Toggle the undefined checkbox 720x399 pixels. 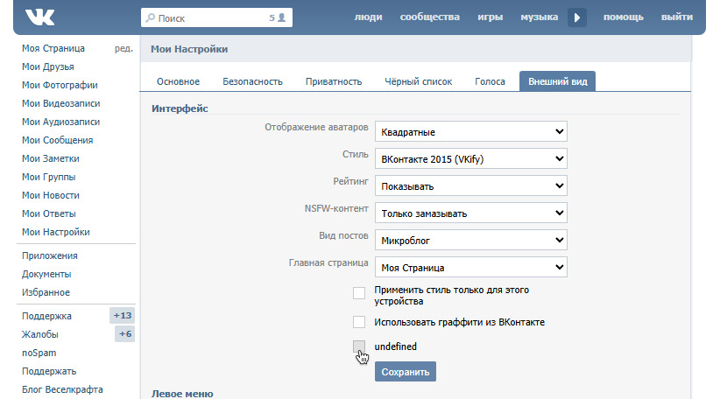(x=359, y=346)
